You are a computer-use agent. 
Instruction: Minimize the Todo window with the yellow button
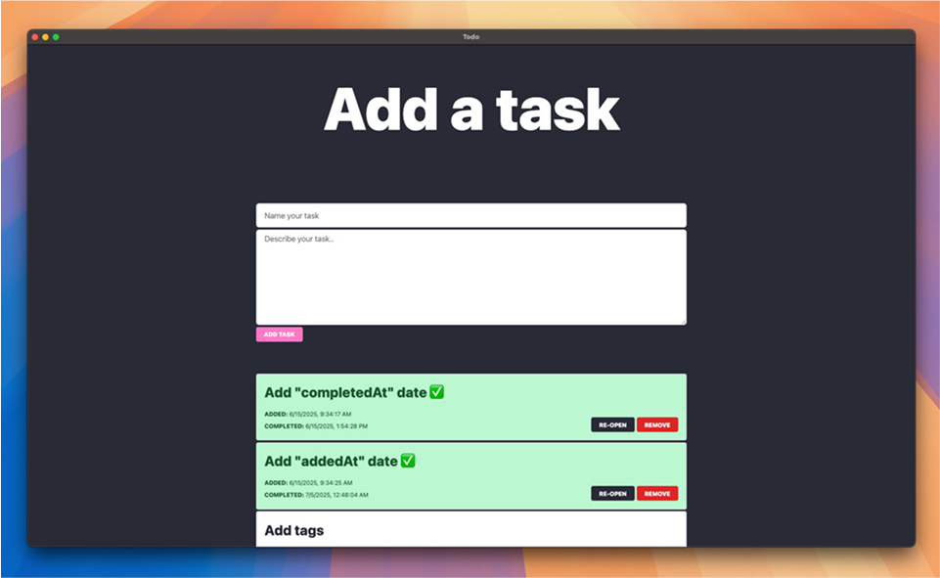(45, 37)
